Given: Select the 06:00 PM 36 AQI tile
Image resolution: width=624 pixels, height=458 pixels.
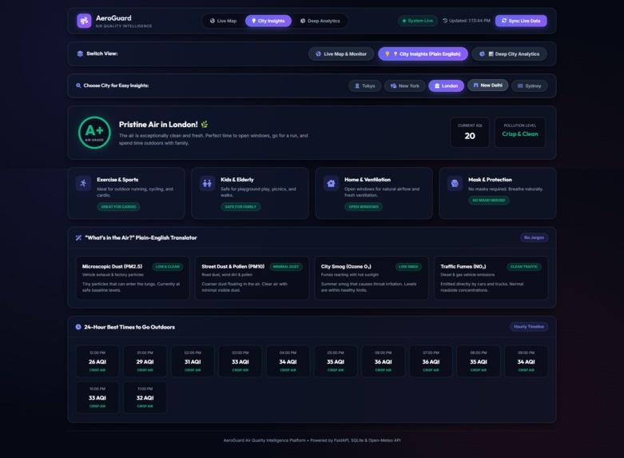Looking at the screenshot, I should click(x=384, y=361).
